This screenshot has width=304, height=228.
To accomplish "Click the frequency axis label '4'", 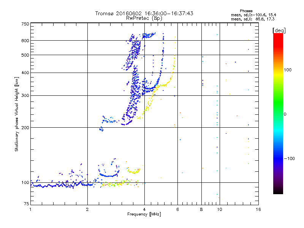I will (x=144, y=209).
